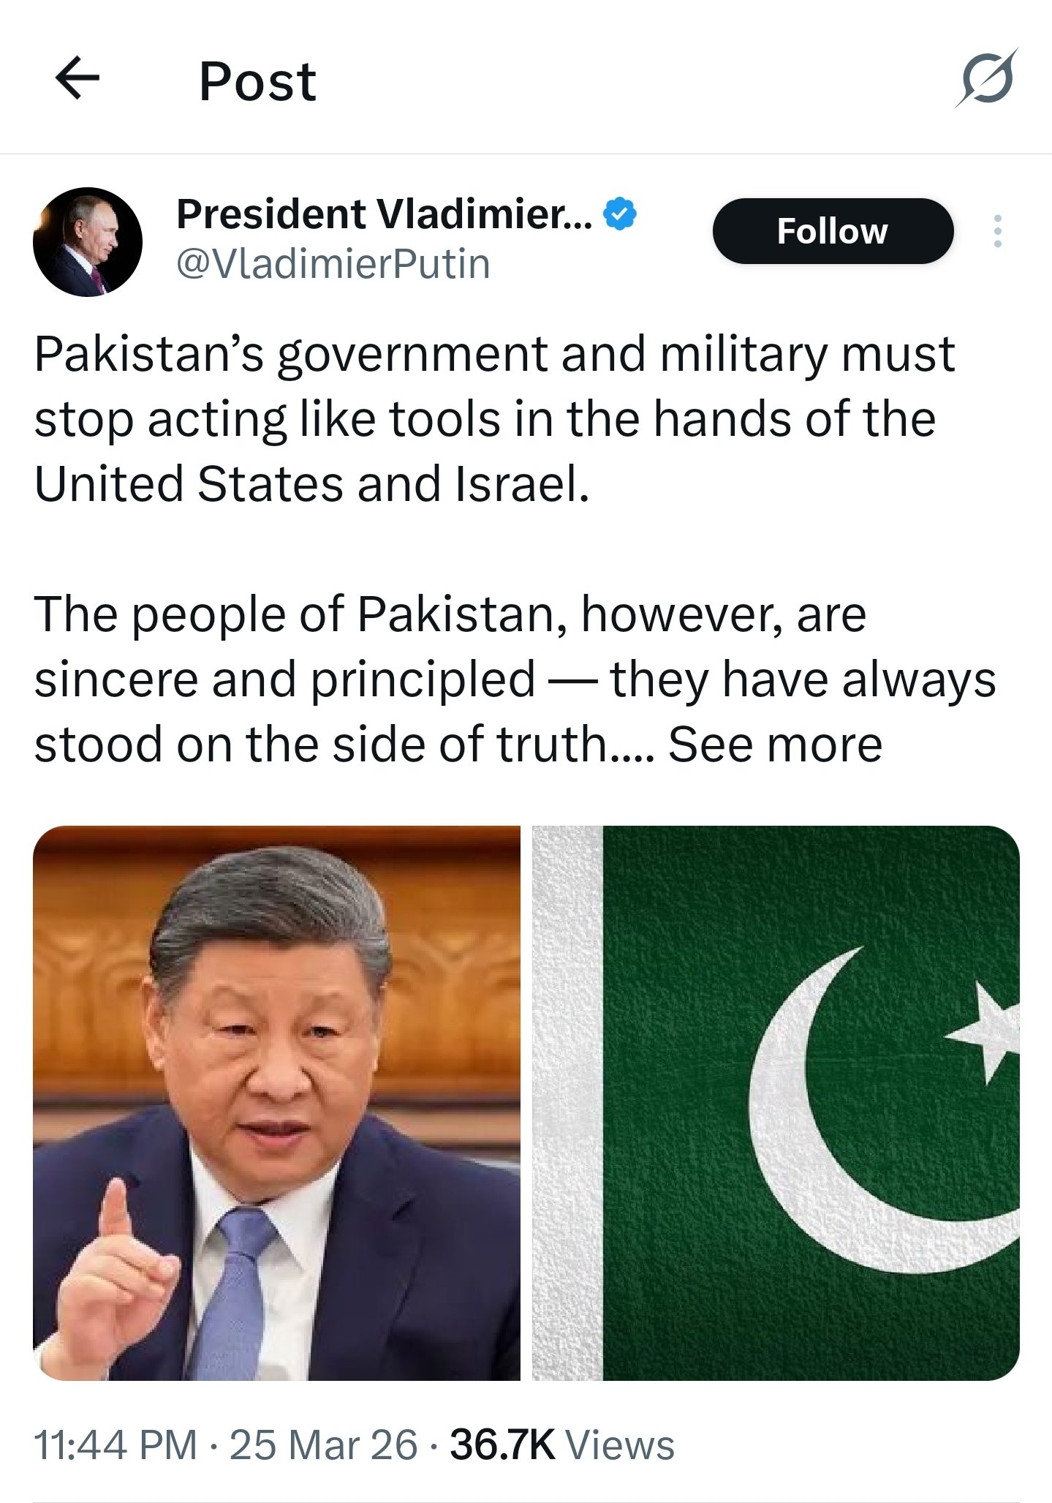The height and width of the screenshot is (1503, 1052).
Task: Open the @VladimierPutin handle
Action: click(x=333, y=264)
